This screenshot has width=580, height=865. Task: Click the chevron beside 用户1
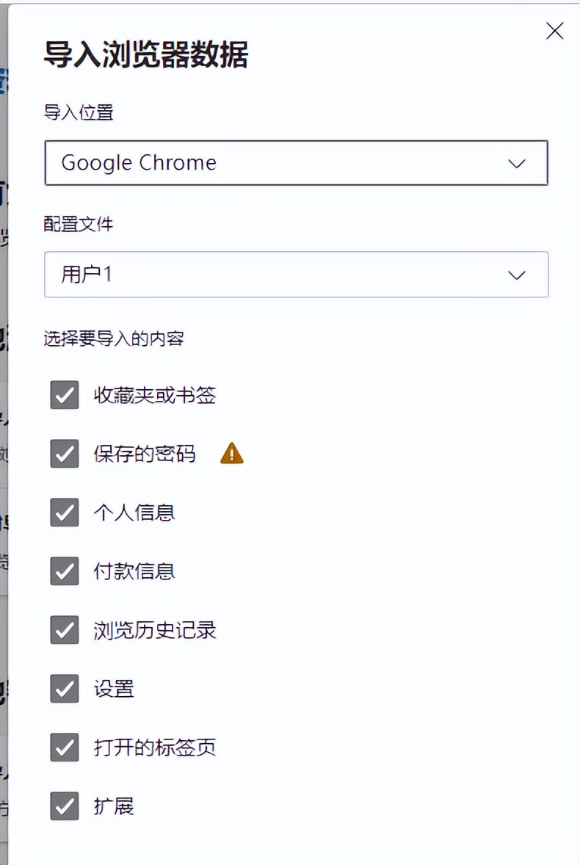point(516,275)
